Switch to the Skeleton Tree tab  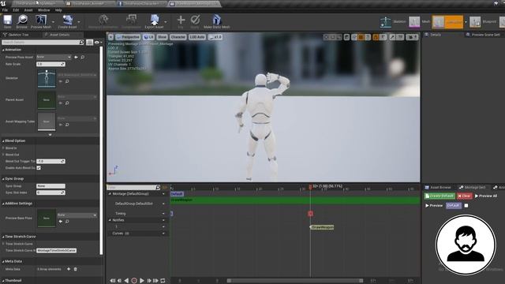click(18, 35)
